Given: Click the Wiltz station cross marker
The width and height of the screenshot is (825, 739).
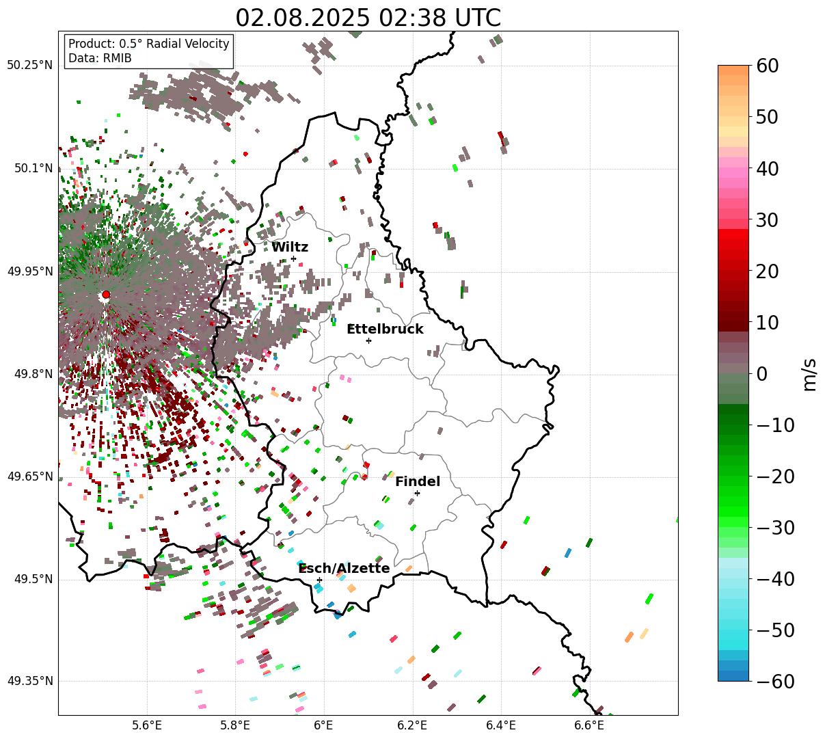Looking at the screenshot, I should point(294,258).
